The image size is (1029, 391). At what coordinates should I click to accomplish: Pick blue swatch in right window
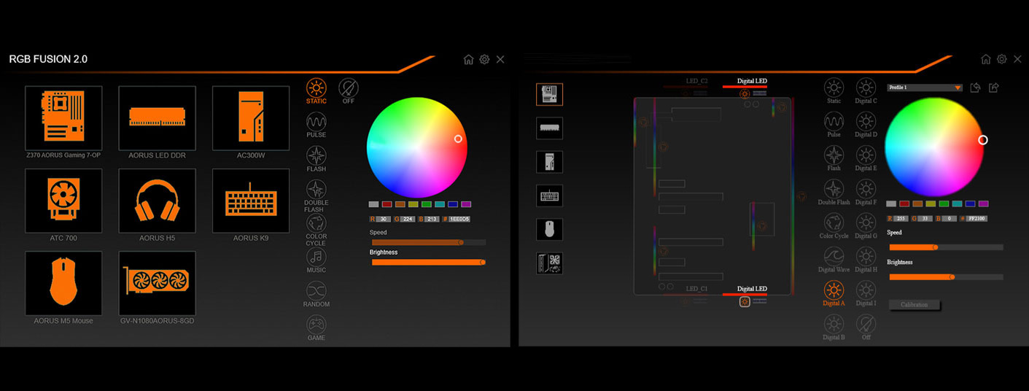[970, 204]
